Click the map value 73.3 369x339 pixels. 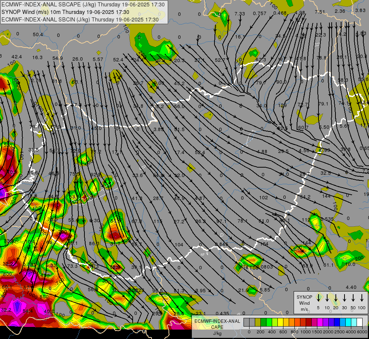pos(72,266)
